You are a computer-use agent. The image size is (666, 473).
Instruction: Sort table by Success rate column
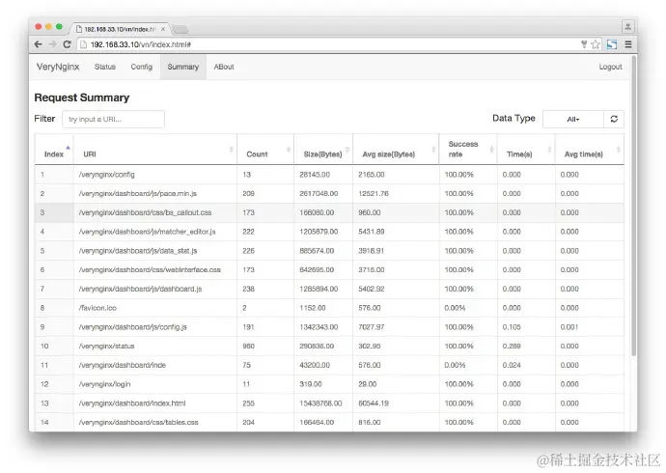[468, 150]
